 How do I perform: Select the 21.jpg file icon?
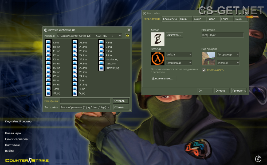coord(75,42)
